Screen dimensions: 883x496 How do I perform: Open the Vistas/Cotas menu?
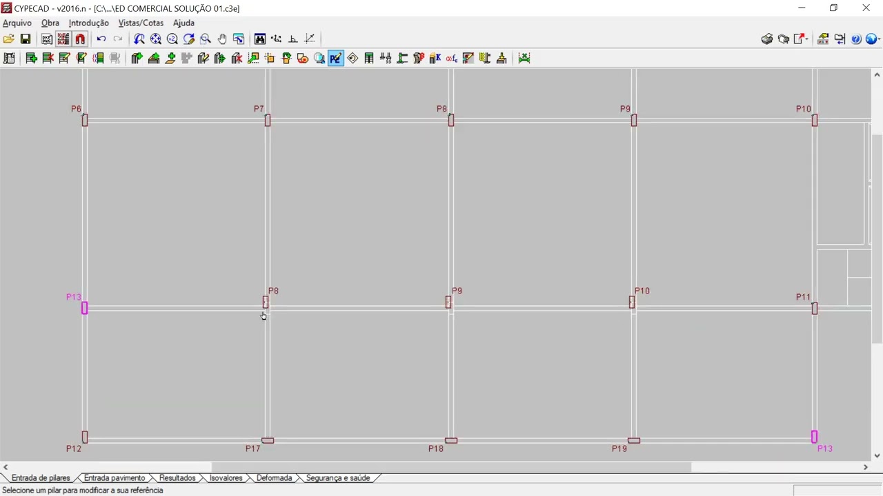coord(141,23)
